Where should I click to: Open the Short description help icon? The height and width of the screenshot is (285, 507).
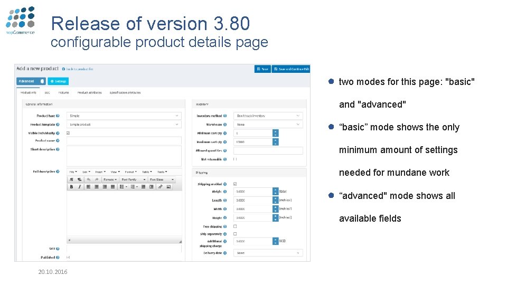(x=58, y=149)
